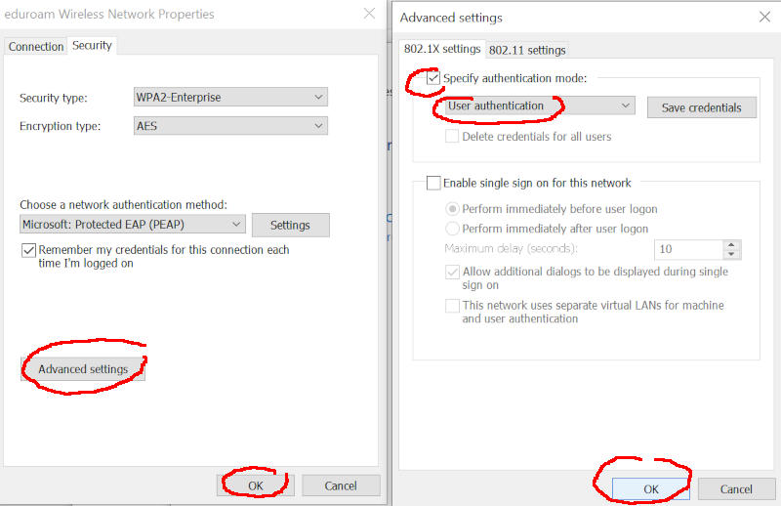Select Perform immediately after user logon
The width and height of the screenshot is (781, 506).
[452, 229]
